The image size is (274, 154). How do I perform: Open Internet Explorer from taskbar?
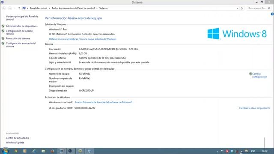pyautogui.click(x=34, y=151)
